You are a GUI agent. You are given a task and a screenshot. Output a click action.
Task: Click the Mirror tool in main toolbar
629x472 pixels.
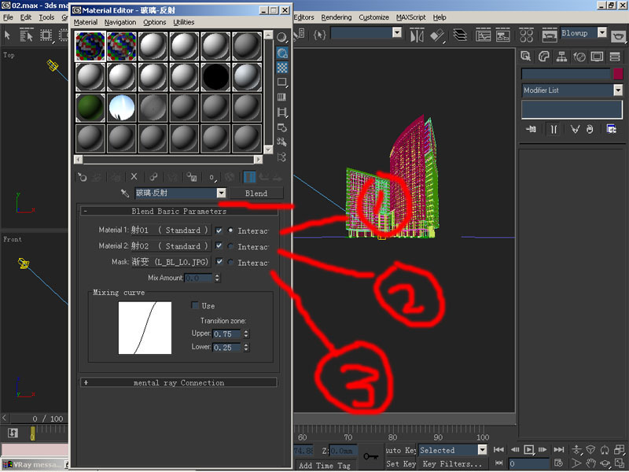click(x=417, y=35)
